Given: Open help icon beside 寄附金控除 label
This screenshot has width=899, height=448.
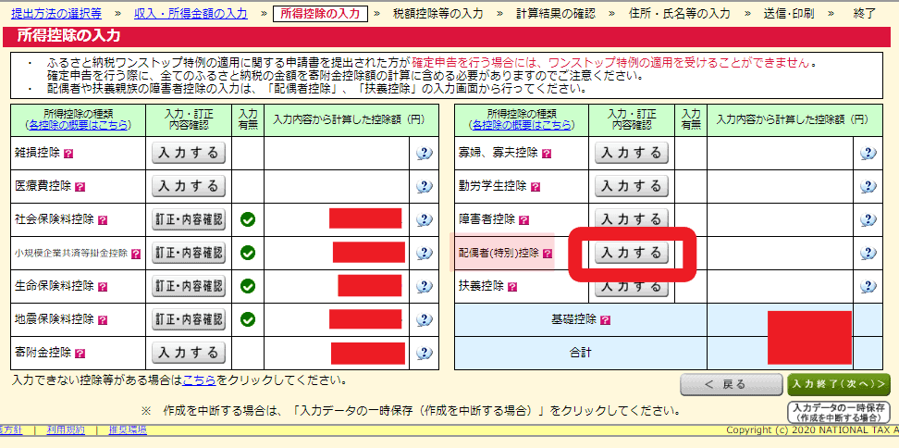Looking at the screenshot, I should pos(80,353).
